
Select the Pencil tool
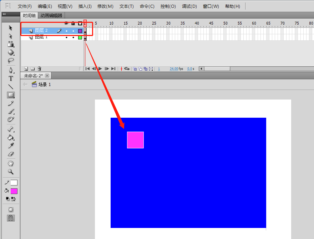point(11,103)
